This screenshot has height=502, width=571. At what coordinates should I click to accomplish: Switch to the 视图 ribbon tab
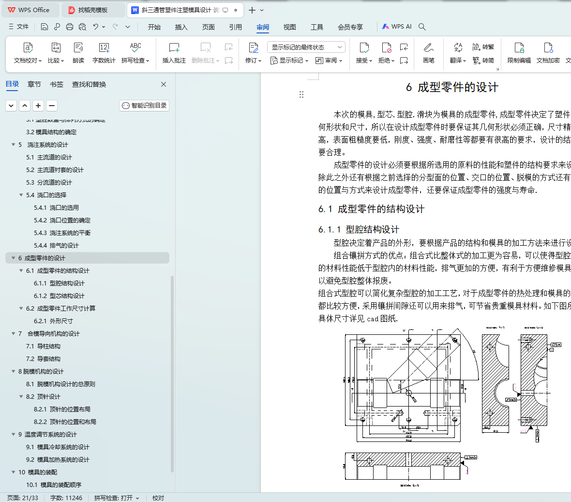(x=289, y=27)
